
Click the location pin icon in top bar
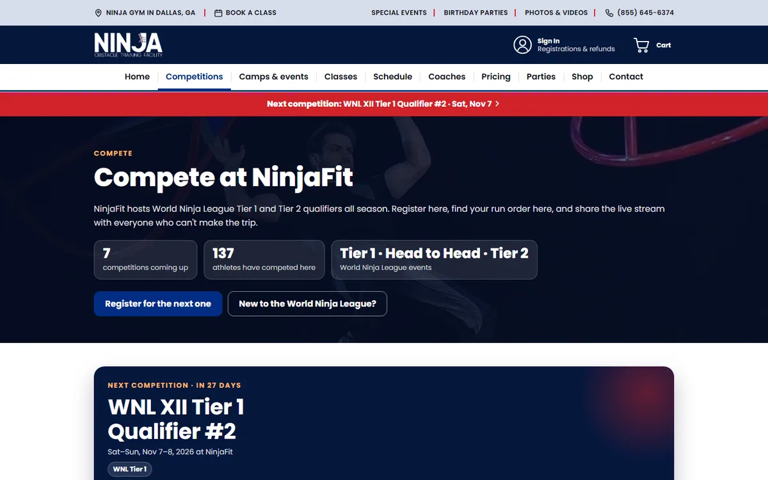[98, 13]
